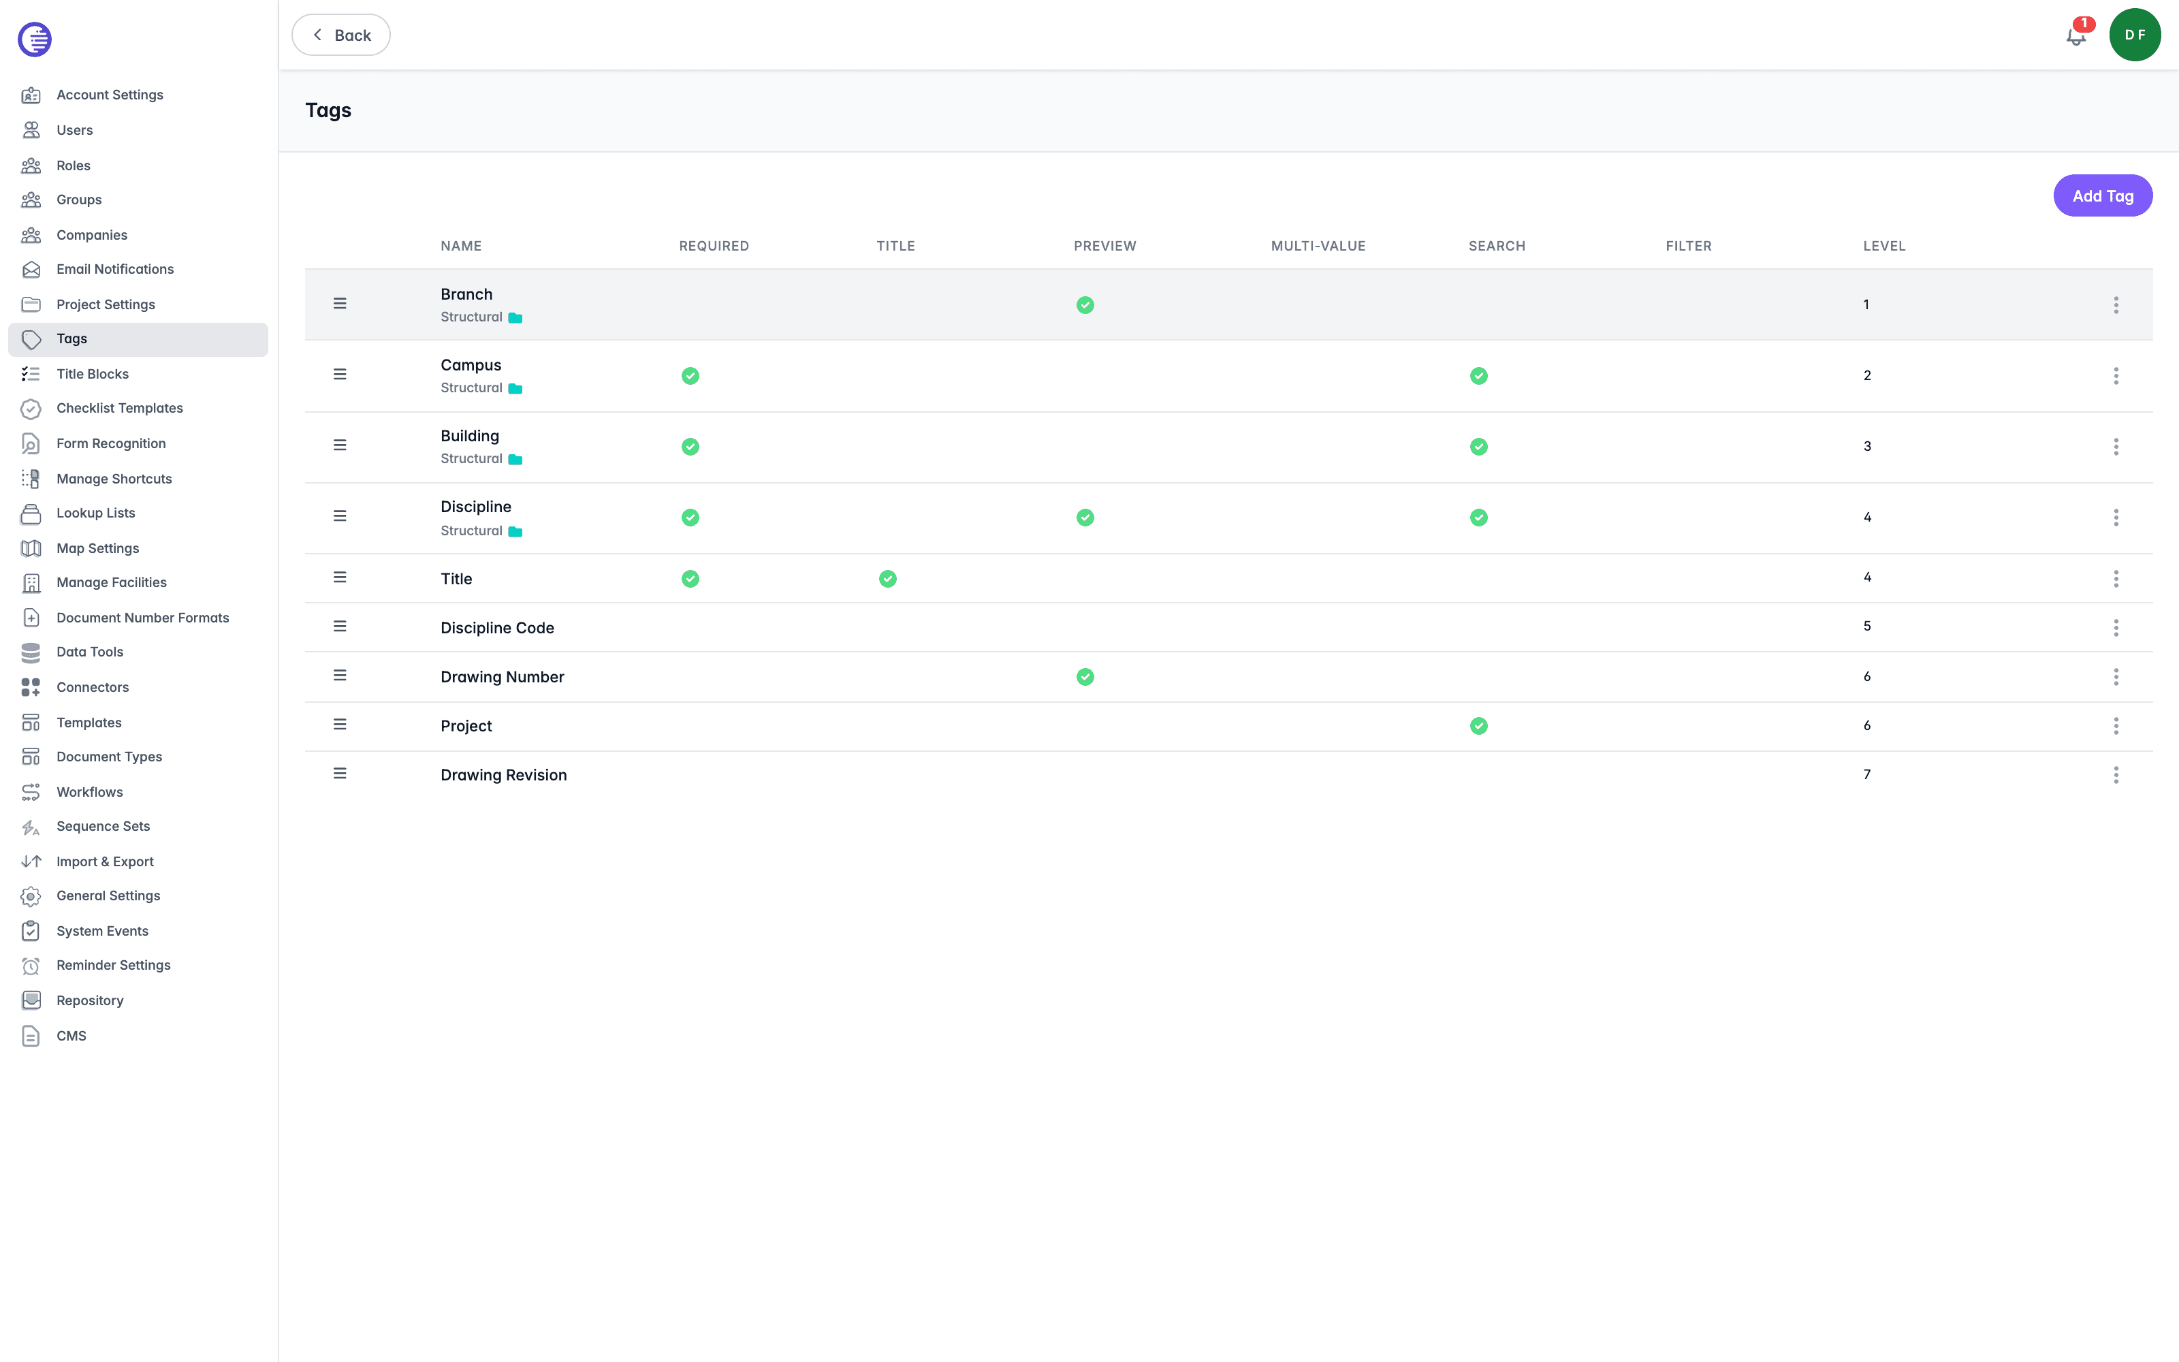This screenshot has height=1362, width=2179.
Task: Click the Sequence Sets sidebar icon
Action: coord(31,827)
